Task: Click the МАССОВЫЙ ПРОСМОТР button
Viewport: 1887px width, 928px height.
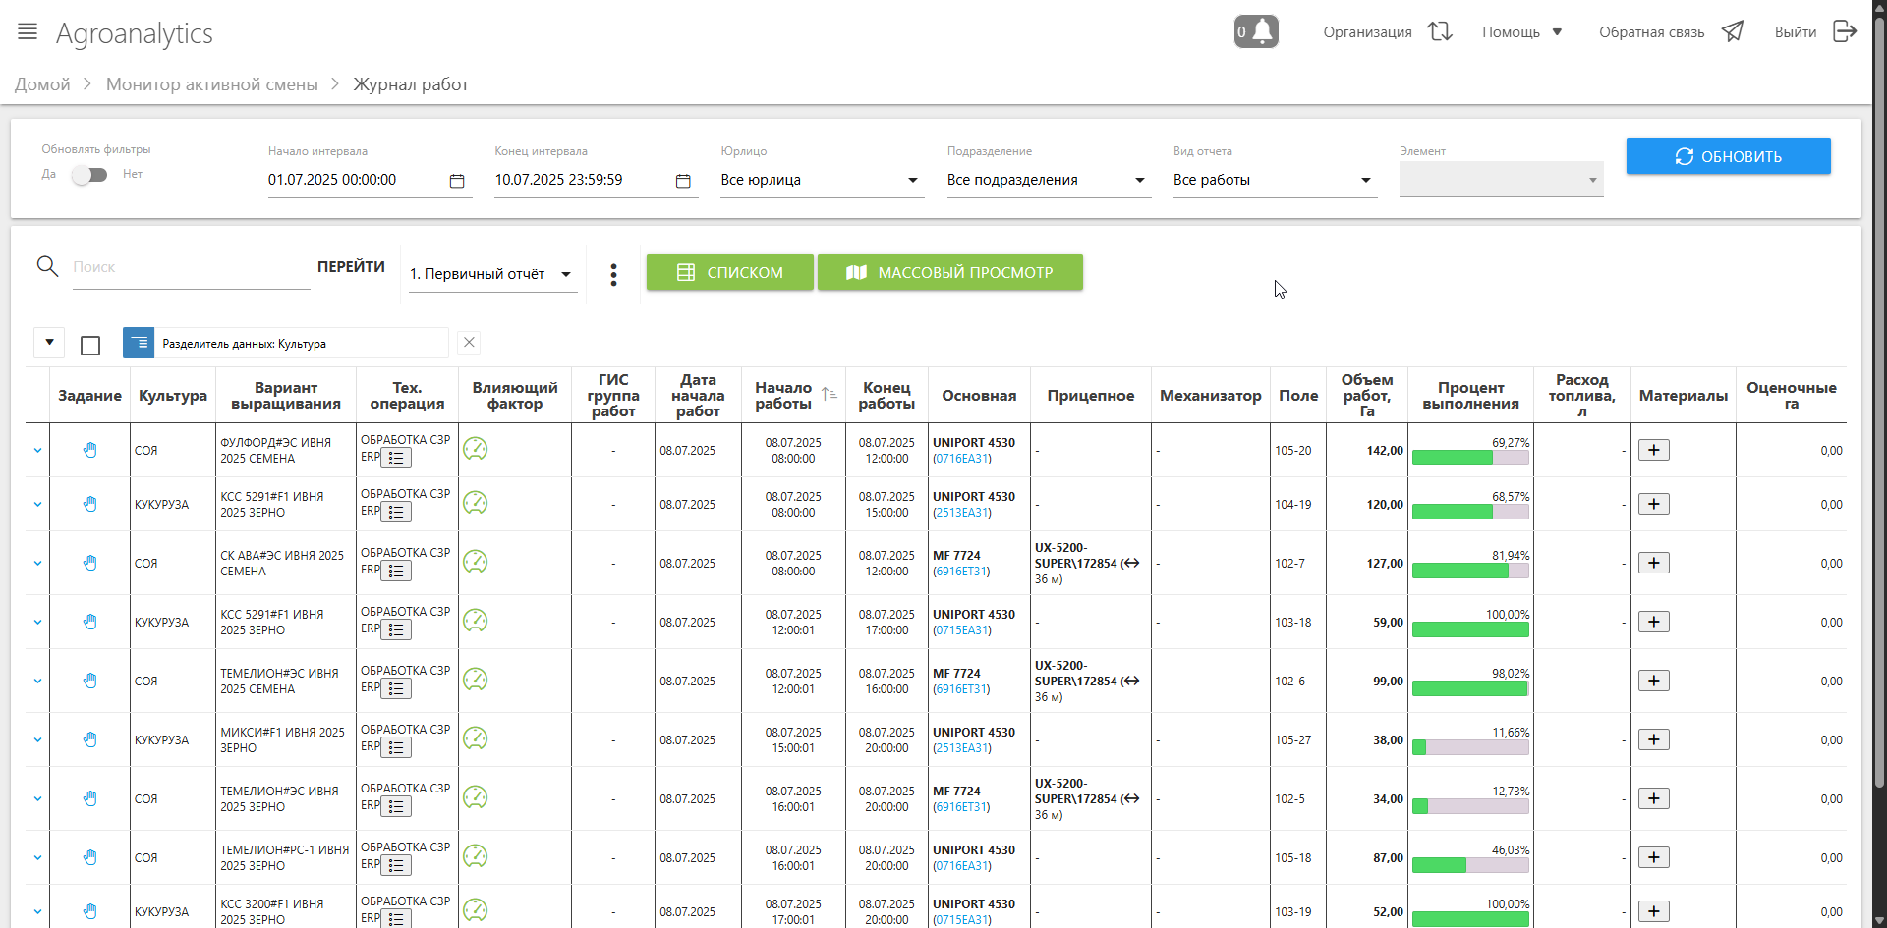Action: click(949, 273)
